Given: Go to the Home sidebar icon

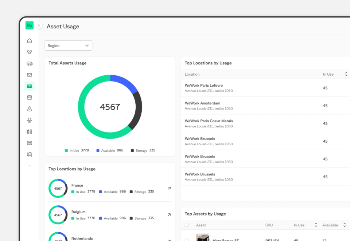Looking at the screenshot, I should (30, 40).
